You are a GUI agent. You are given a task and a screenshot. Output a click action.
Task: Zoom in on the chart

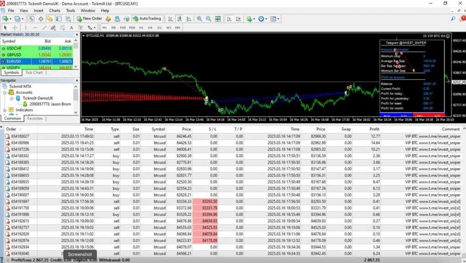click(x=199, y=19)
